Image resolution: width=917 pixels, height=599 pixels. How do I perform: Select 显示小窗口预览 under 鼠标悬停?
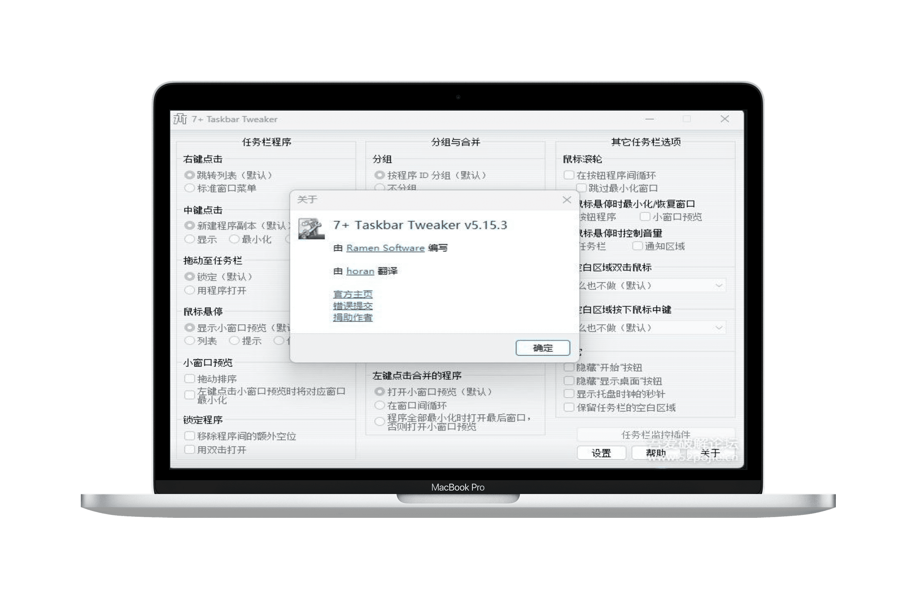tap(189, 328)
